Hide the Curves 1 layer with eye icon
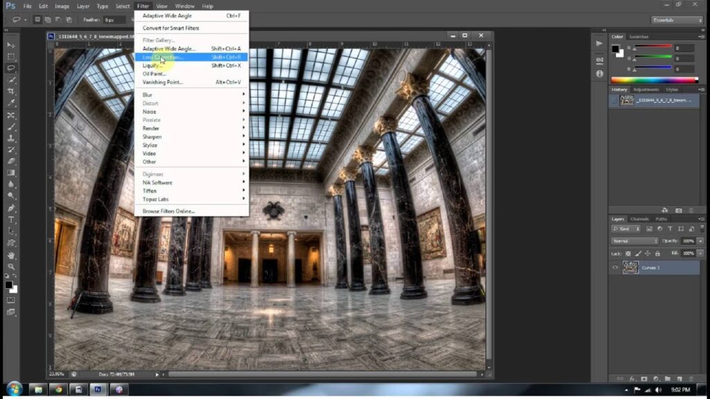 (614, 267)
